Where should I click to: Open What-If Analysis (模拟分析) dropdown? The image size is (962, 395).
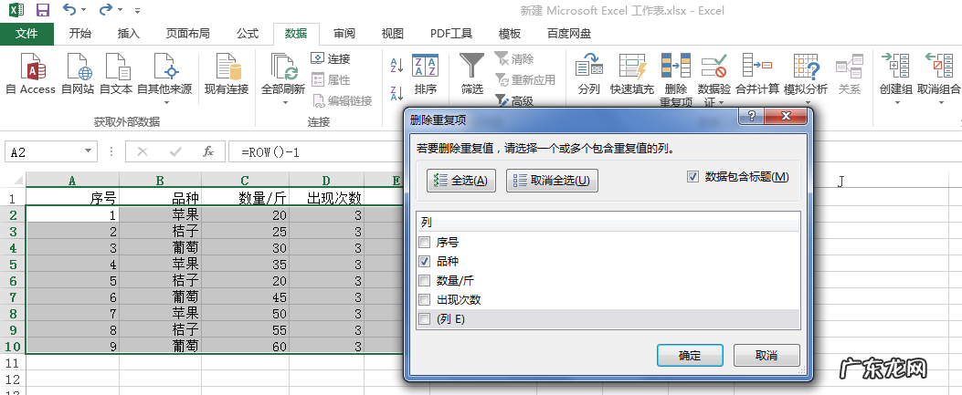(806, 103)
